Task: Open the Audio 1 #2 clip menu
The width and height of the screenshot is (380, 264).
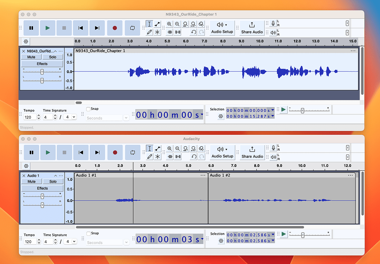Action: (350, 175)
